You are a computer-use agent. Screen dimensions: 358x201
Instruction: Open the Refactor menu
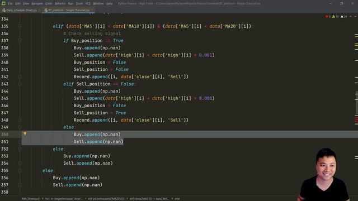[x=60, y=3]
